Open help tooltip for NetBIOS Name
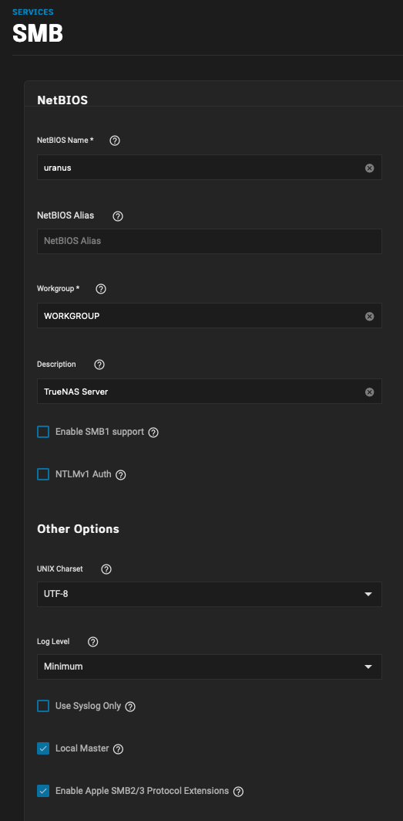The image size is (403, 821). coord(115,141)
